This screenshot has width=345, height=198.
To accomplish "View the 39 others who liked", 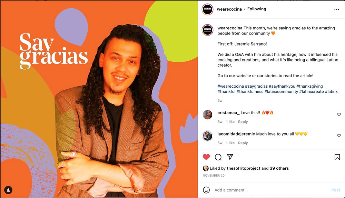I will [x=279, y=168].
